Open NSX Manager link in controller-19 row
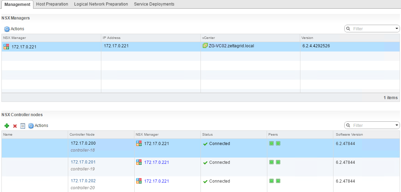401x192 pixels. (x=157, y=162)
